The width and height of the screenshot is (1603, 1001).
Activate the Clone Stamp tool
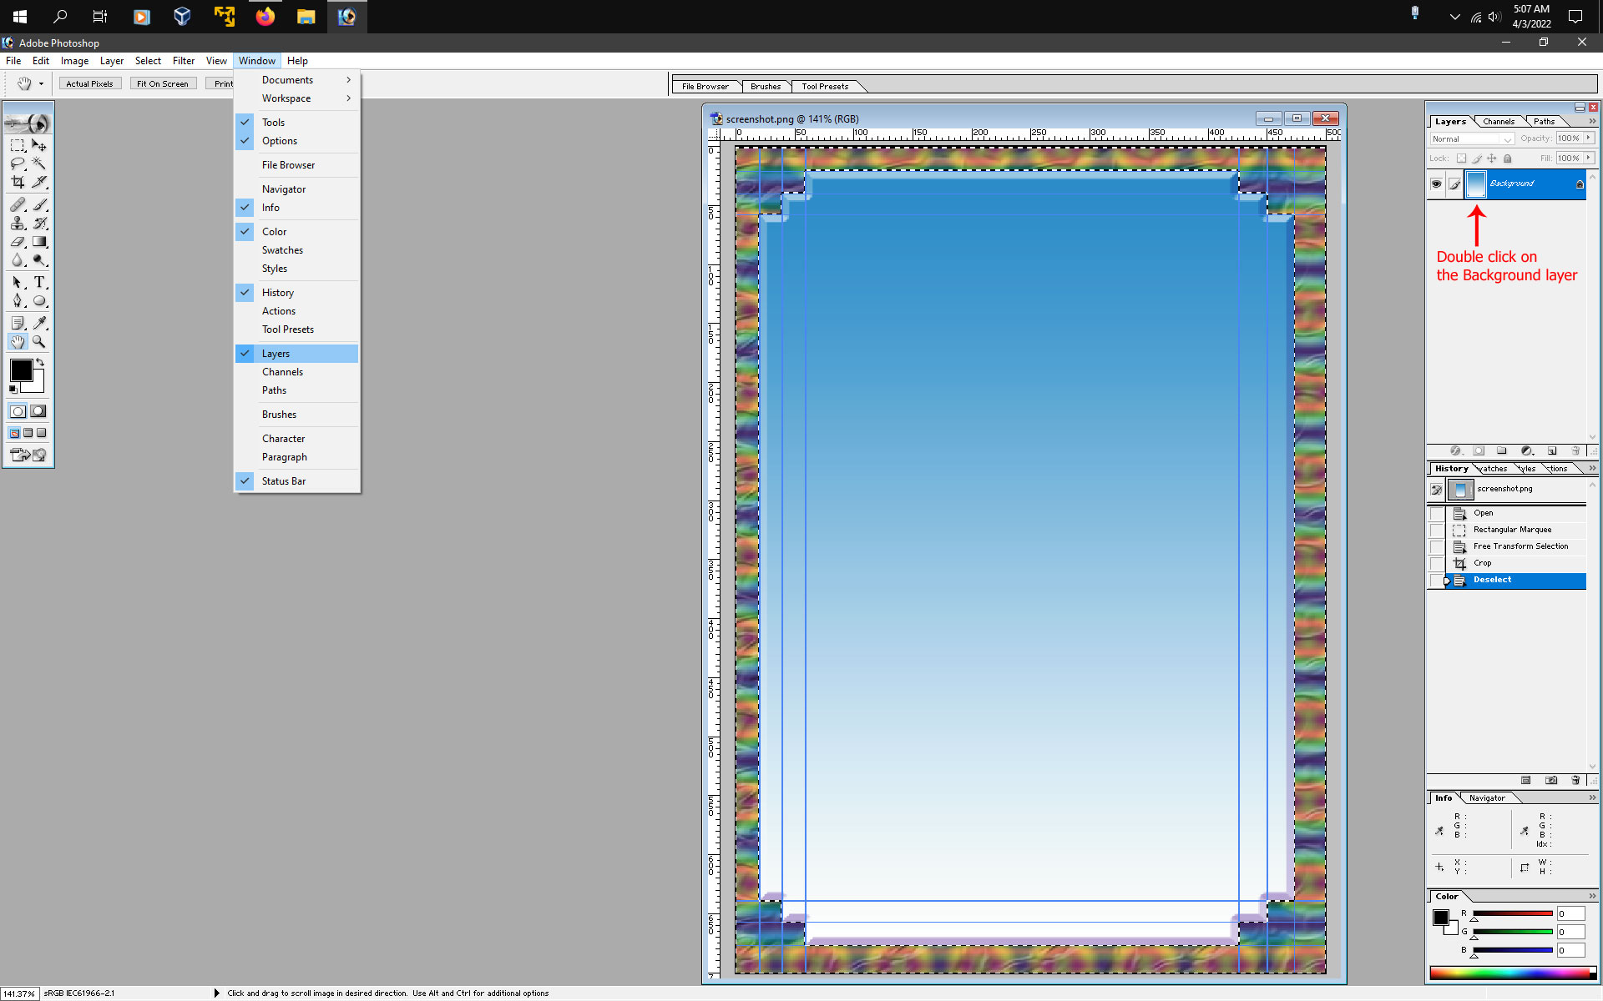tap(18, 223)
